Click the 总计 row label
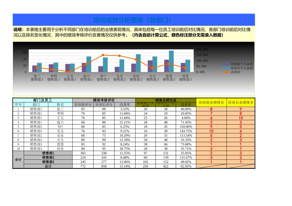Viewport: 292px width, 206px height. coord(48,166)
